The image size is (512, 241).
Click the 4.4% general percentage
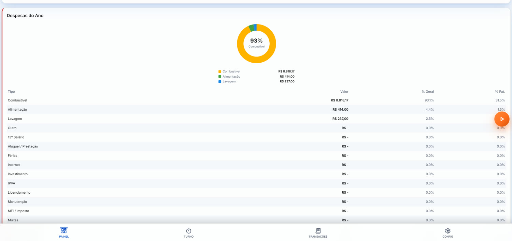pos(430,110)
